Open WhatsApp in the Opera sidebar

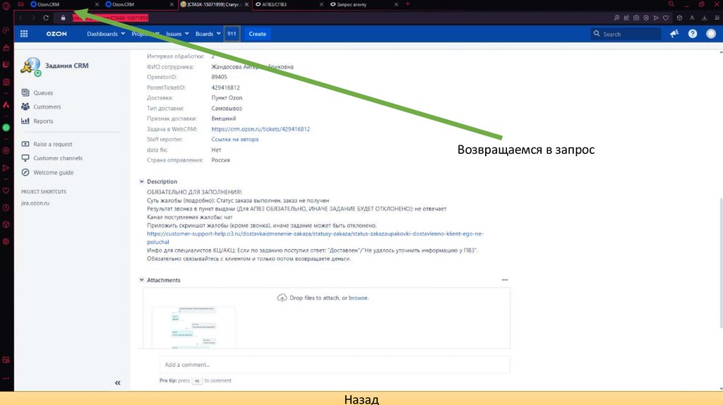pos(6,128)
